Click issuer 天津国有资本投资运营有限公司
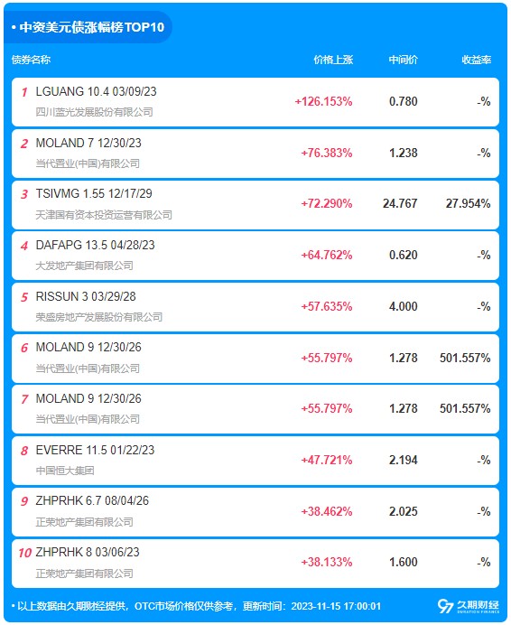 coord(104,215)
